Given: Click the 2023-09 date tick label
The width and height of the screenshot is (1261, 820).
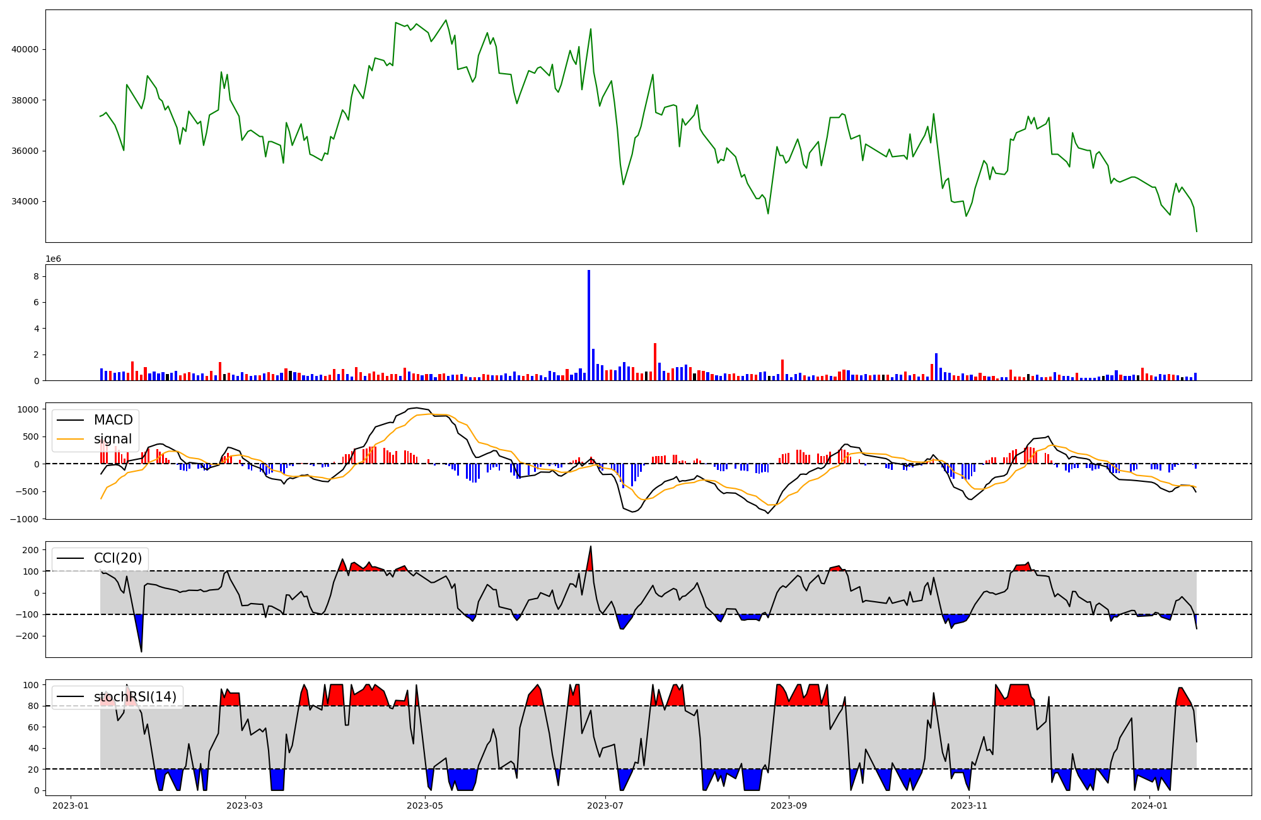Looking at the screenshot, I should click(x=788, y=805).
